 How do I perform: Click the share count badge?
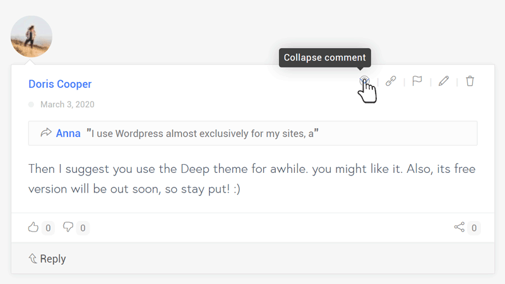pyautogui.click(x=474, y=228)
